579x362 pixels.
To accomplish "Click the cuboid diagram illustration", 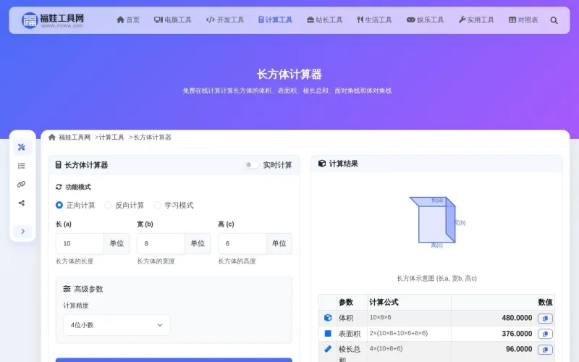I will pos(436,222).
